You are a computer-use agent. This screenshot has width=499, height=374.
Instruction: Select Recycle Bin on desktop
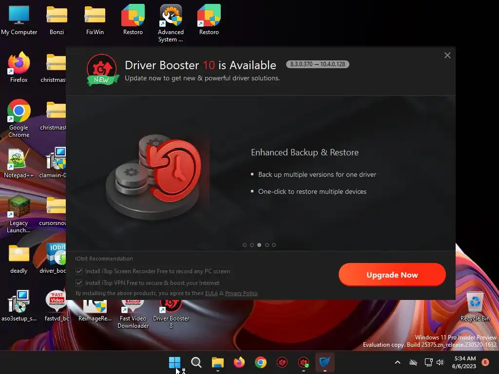pyautogui.click(x=475, y=307)
